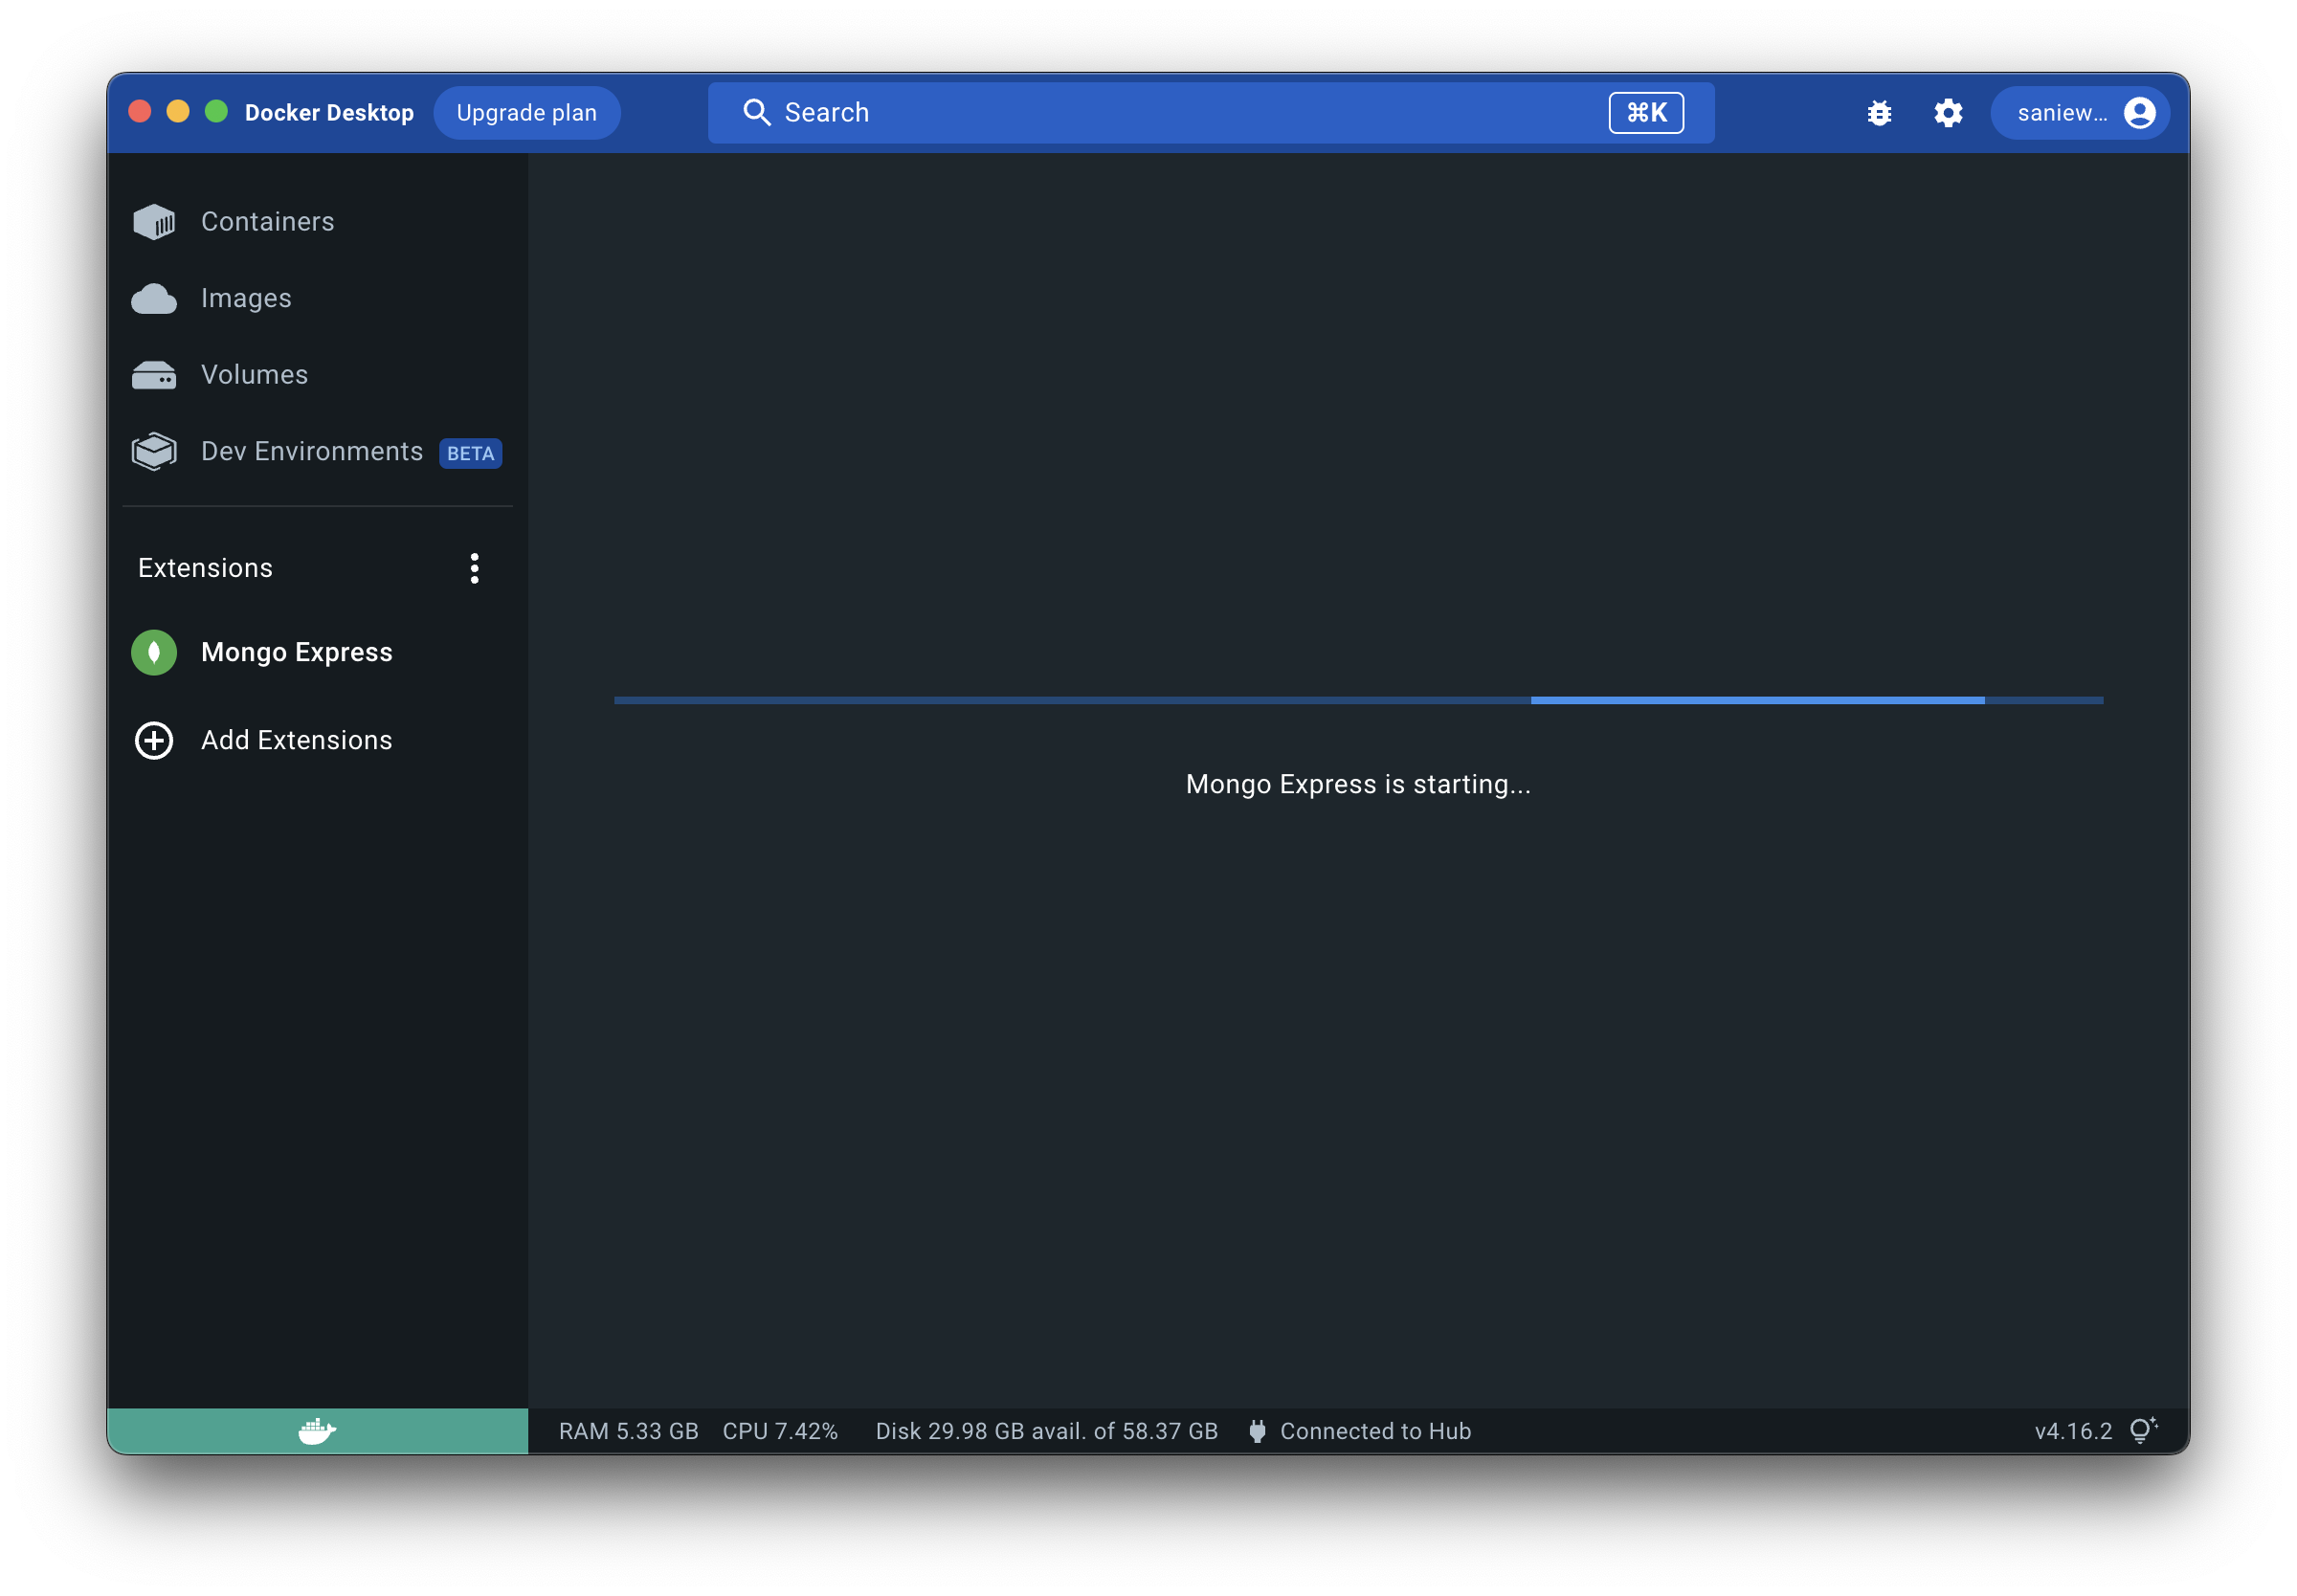Click the v4.16.2 version label
Viewport: 2297px width, 1596px height.
tap(2073, 1431)
